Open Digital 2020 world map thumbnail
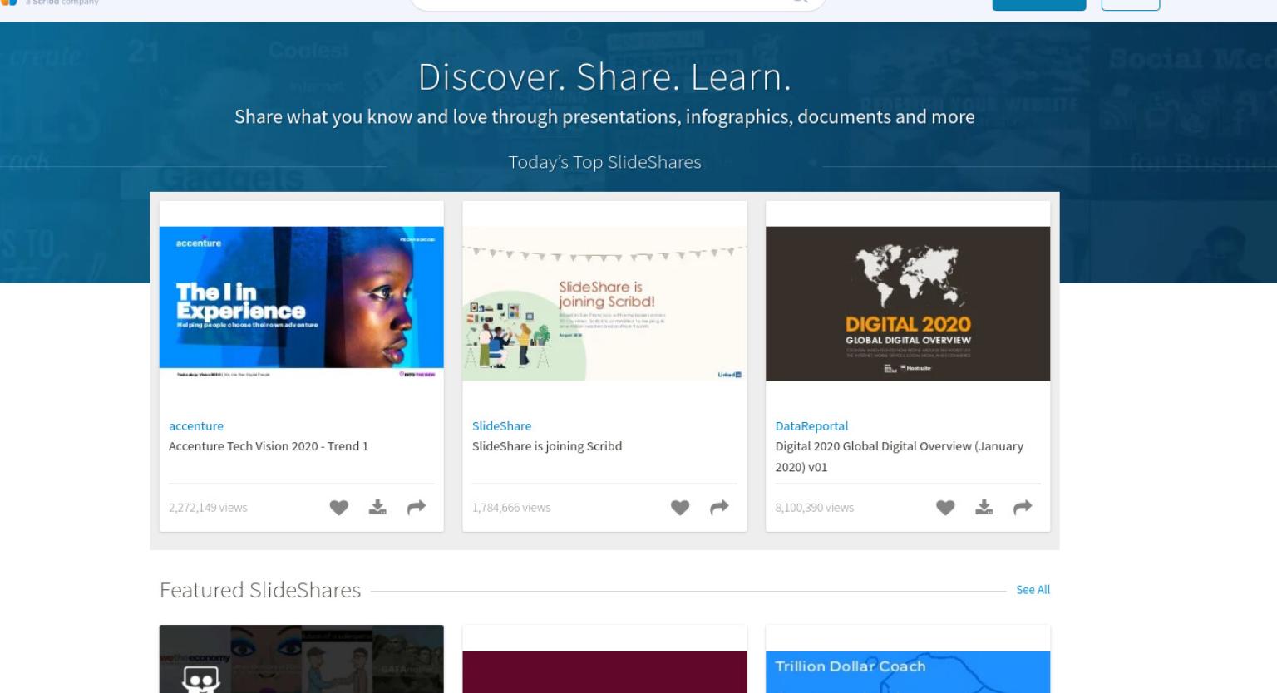Image resolution: width=1277 pixels, height=693 pixels. tap(908, 304)
